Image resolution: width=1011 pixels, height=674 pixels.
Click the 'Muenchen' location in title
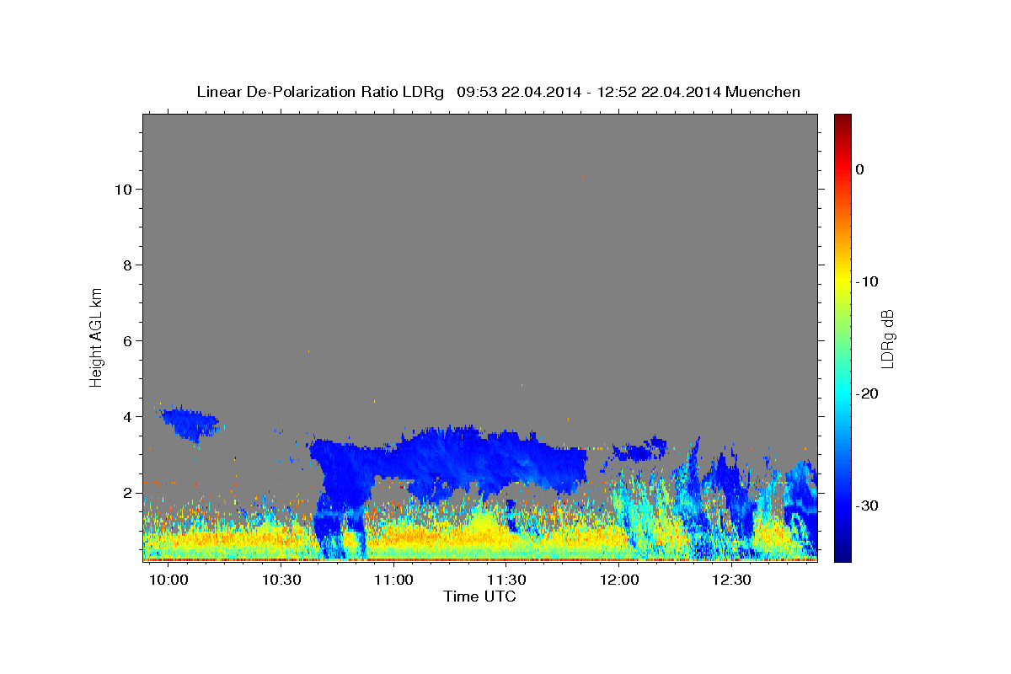[762, 92]
